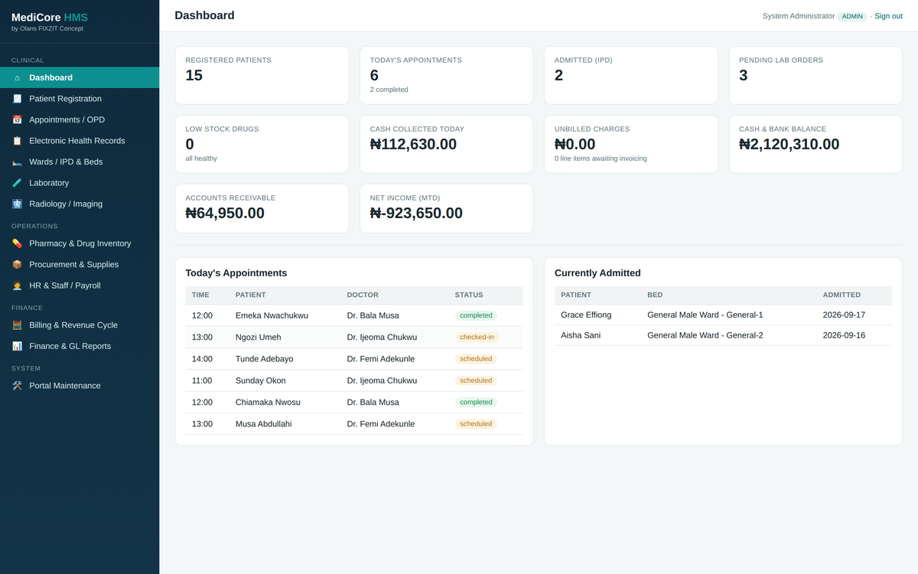
Task: Click General Male Ward - General-2 bed
Action: coord(705,335)
